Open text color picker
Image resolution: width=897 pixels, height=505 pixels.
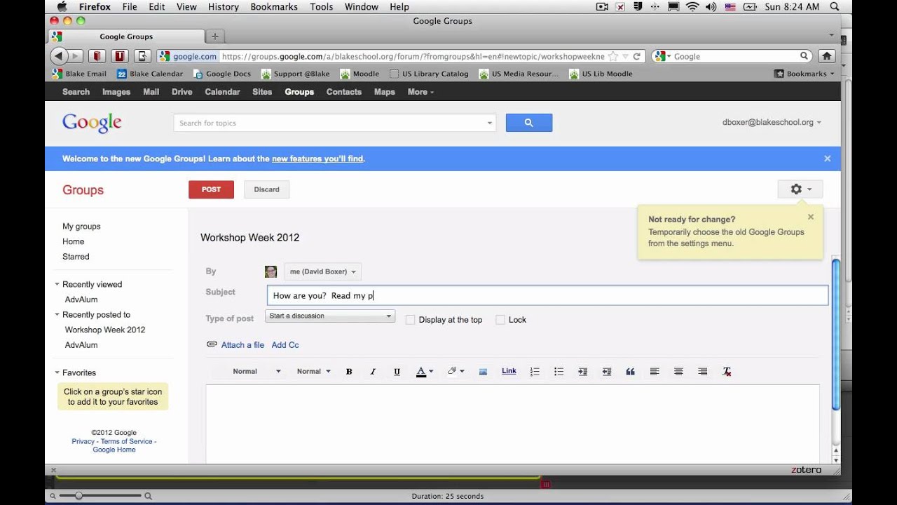click(425, 372)
